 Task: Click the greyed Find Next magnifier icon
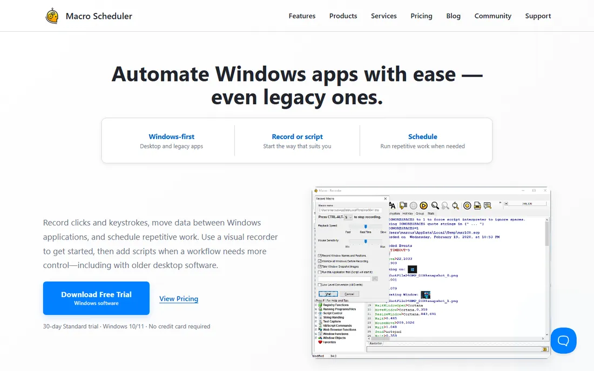tap(445, 206)
